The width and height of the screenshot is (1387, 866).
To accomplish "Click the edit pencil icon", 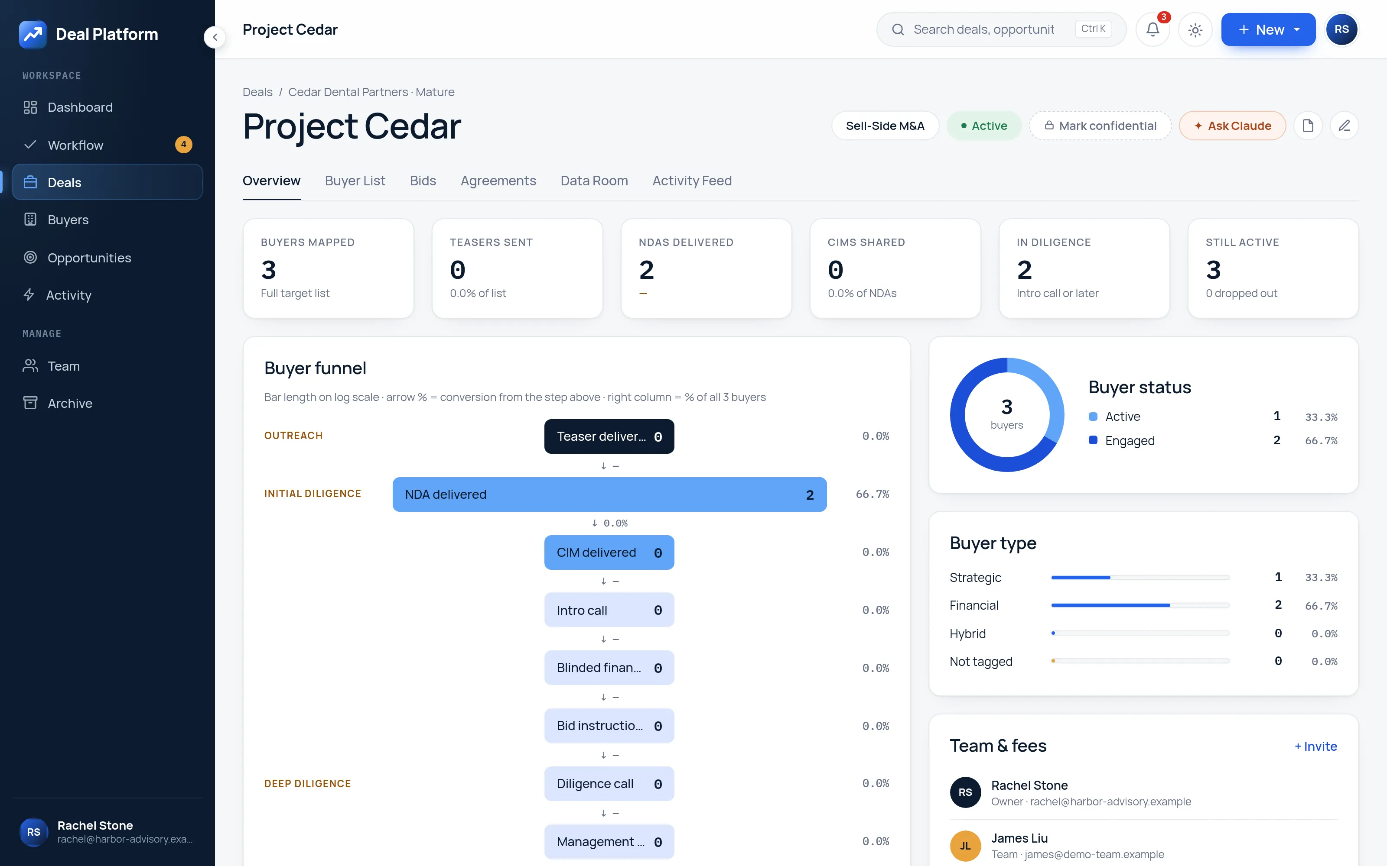I will coord(1344,126).
